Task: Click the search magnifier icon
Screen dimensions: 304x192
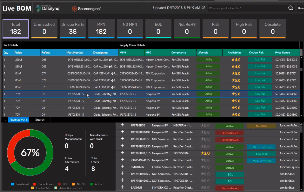Action: 291,8
